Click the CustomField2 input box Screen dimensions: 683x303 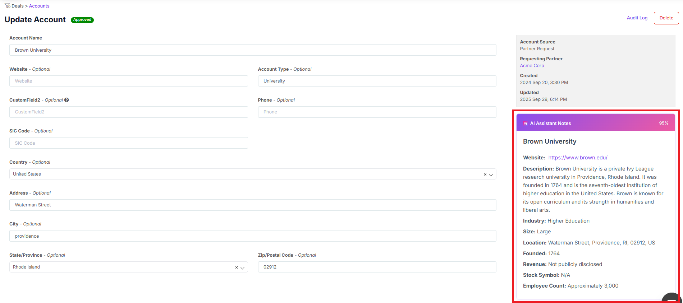point(128,112)
